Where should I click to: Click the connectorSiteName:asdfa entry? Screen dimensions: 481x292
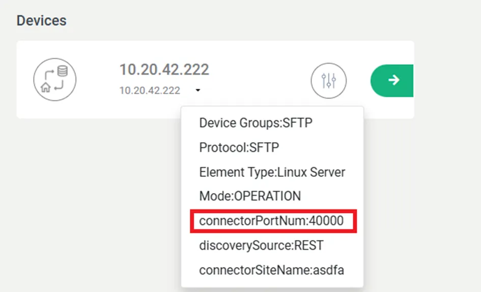point(271,270)
